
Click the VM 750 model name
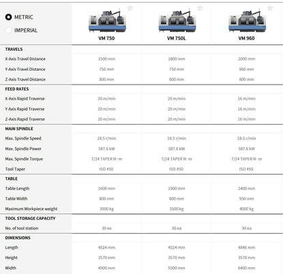[x=106, y=38]
